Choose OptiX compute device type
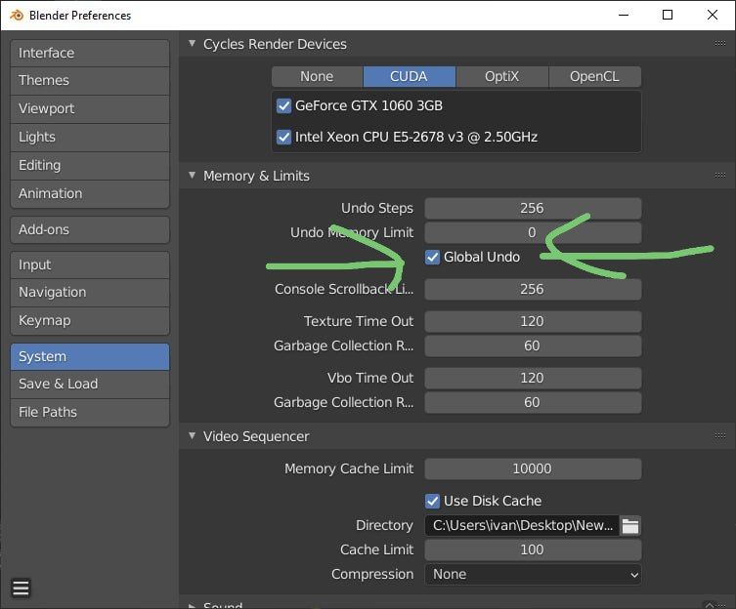This screenshot has width=736, height=609. 501,76
